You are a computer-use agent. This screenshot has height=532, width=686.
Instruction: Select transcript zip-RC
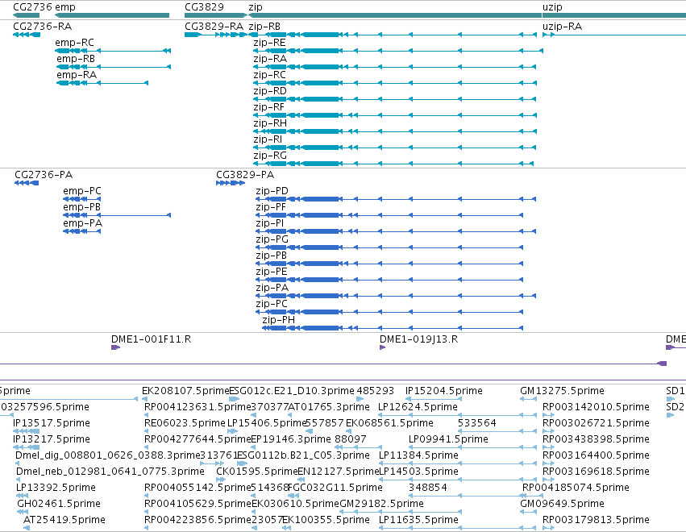pyautogui.click(x=269, y=75)
